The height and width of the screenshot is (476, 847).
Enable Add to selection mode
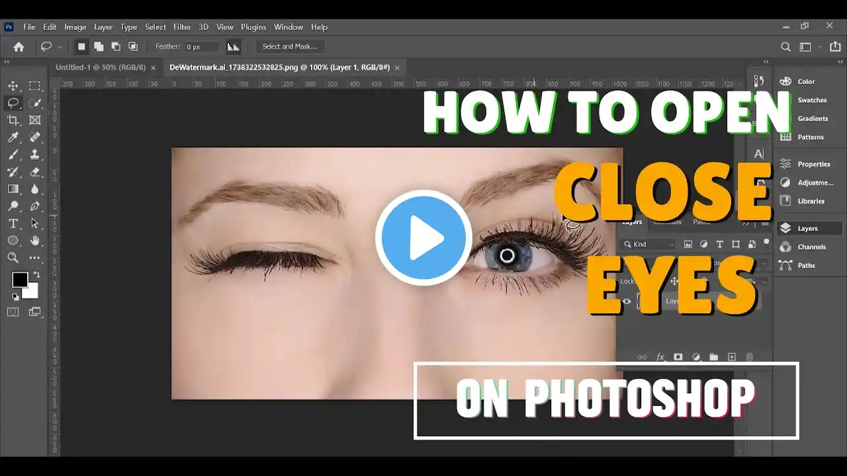point(99,46)
